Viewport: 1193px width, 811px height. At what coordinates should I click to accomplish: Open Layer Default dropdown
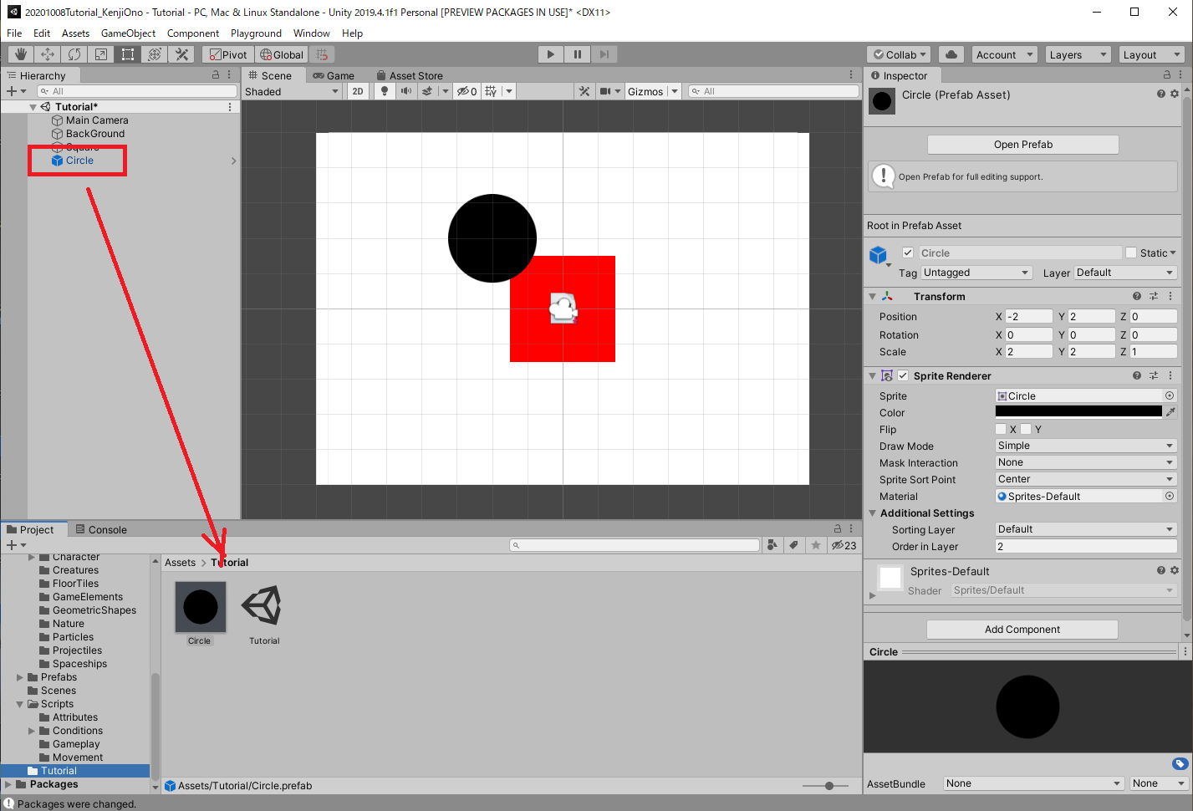(1125, 273)
